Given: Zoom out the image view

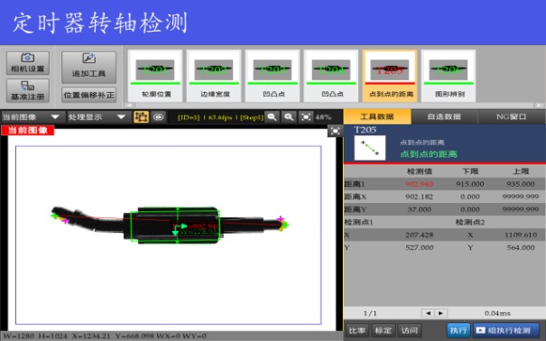Looking at the screenshot, I should click(x=272, y=117).
